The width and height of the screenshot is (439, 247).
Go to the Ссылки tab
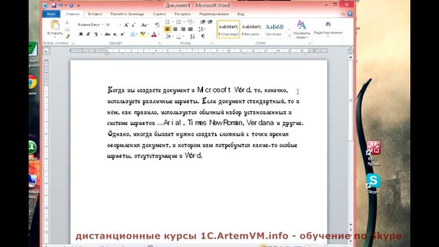(159, 14)
